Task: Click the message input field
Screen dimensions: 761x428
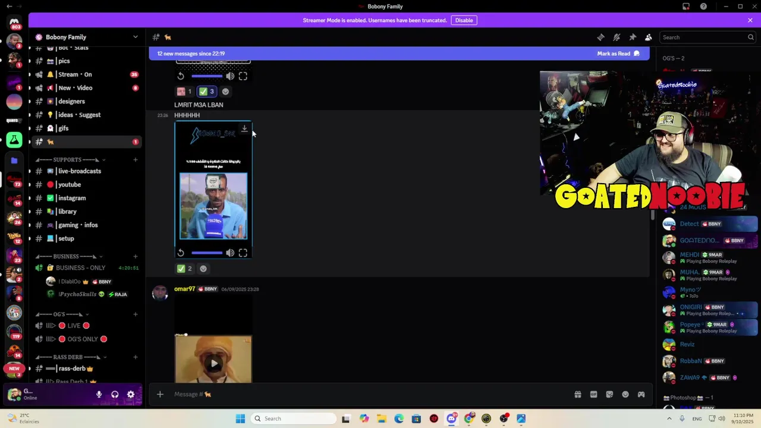Action: (x=369, y=394)
